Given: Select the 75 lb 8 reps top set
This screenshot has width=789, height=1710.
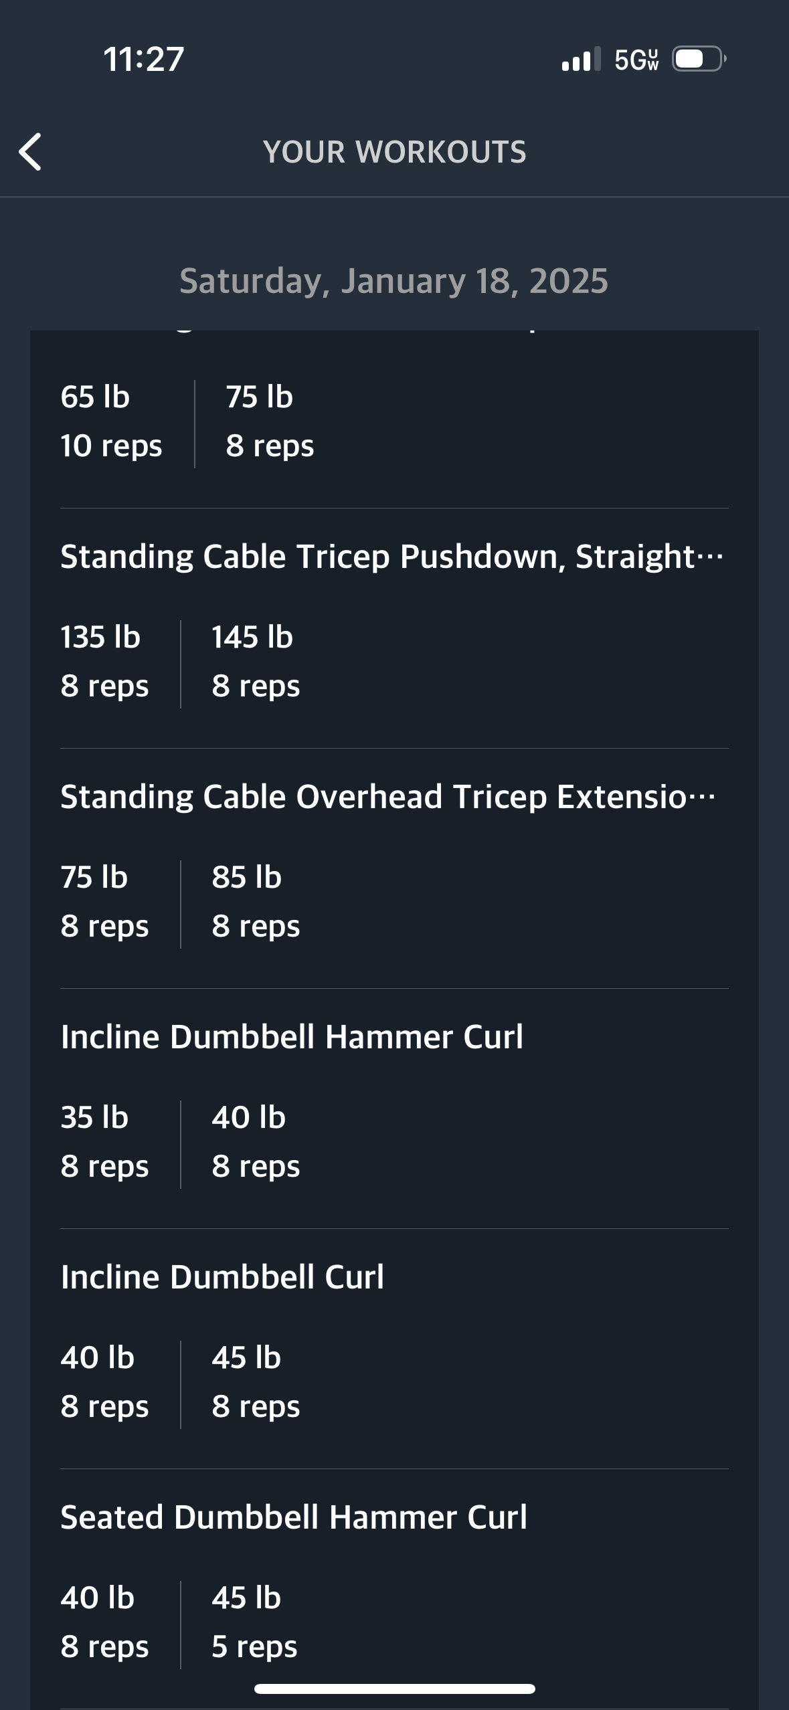Looking at the screenshot, I should coord(270,421).
